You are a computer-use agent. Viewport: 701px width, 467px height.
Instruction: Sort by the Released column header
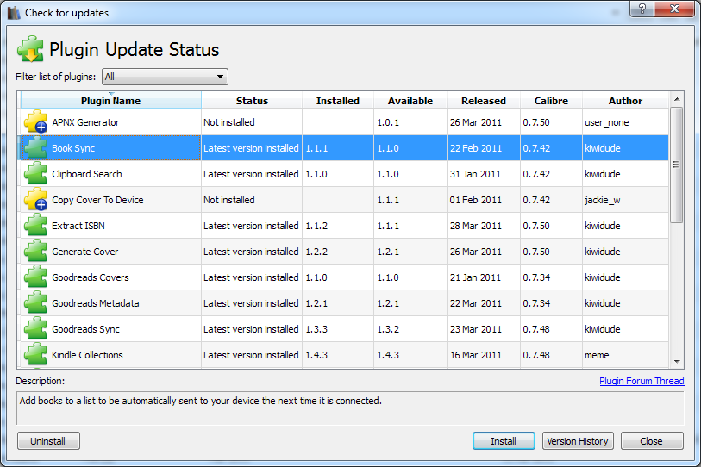(484, 101)
